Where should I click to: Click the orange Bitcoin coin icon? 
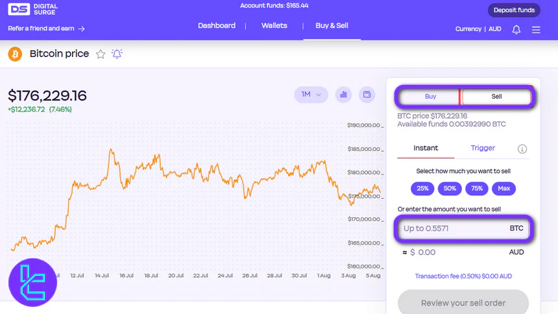pyautogui.click(x=15, y=54)
